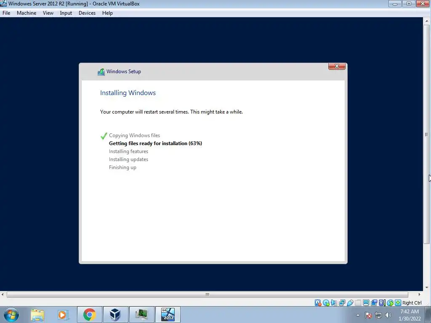Open Action Center flag icon
The width and height of the screenshot is (431, 323).
[x=368, y=315]
